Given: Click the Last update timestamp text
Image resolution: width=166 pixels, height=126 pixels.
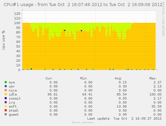Looking at the screenshot, I should tap(124, 119).
